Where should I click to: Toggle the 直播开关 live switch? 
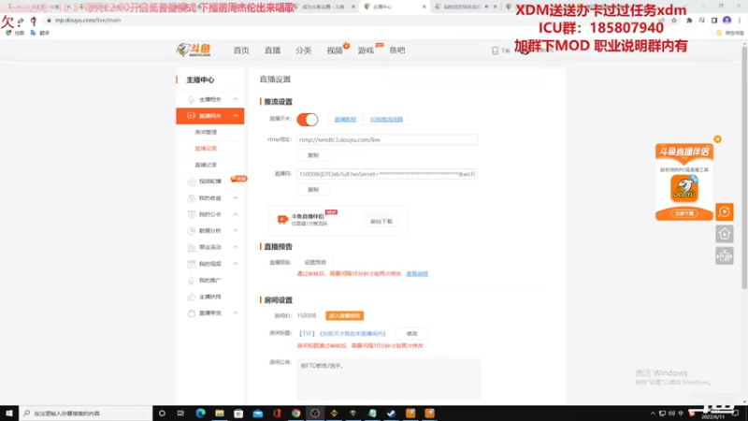point(308,120)
